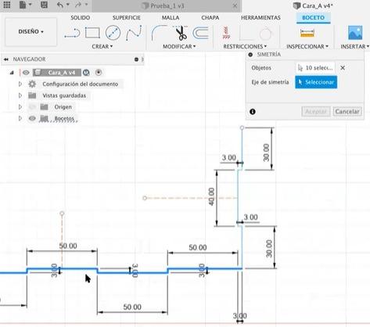Select the Circle sketch tool
The image size is (370, 327).
pos(113,33)
